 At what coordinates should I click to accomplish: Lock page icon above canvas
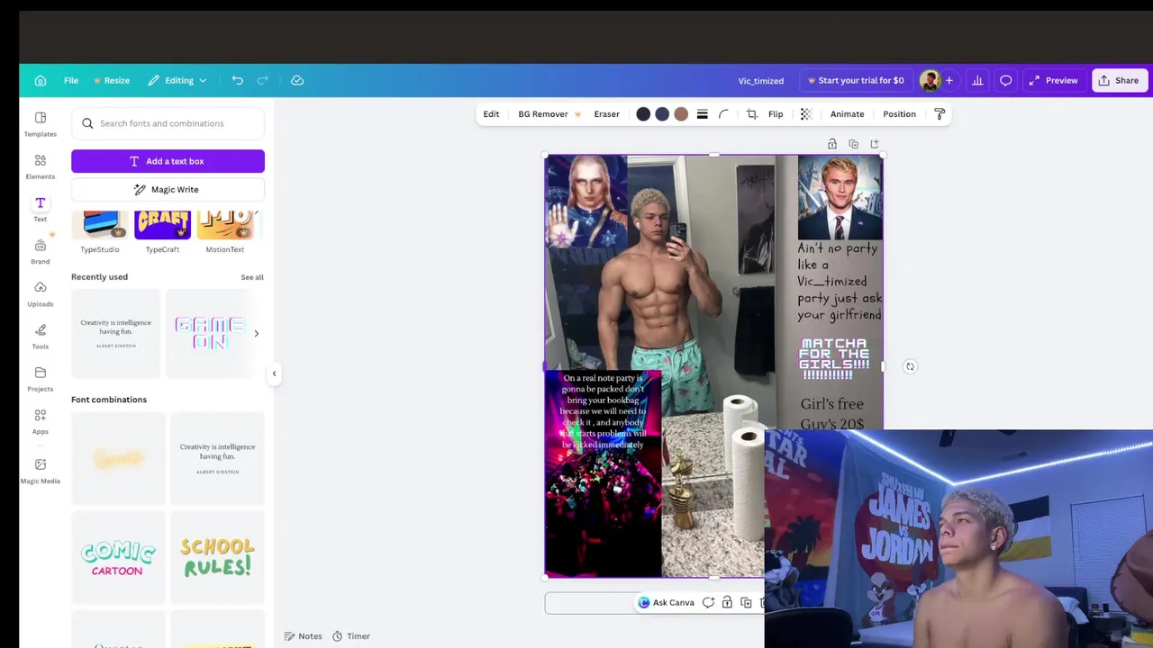click(x=832, y=144)
